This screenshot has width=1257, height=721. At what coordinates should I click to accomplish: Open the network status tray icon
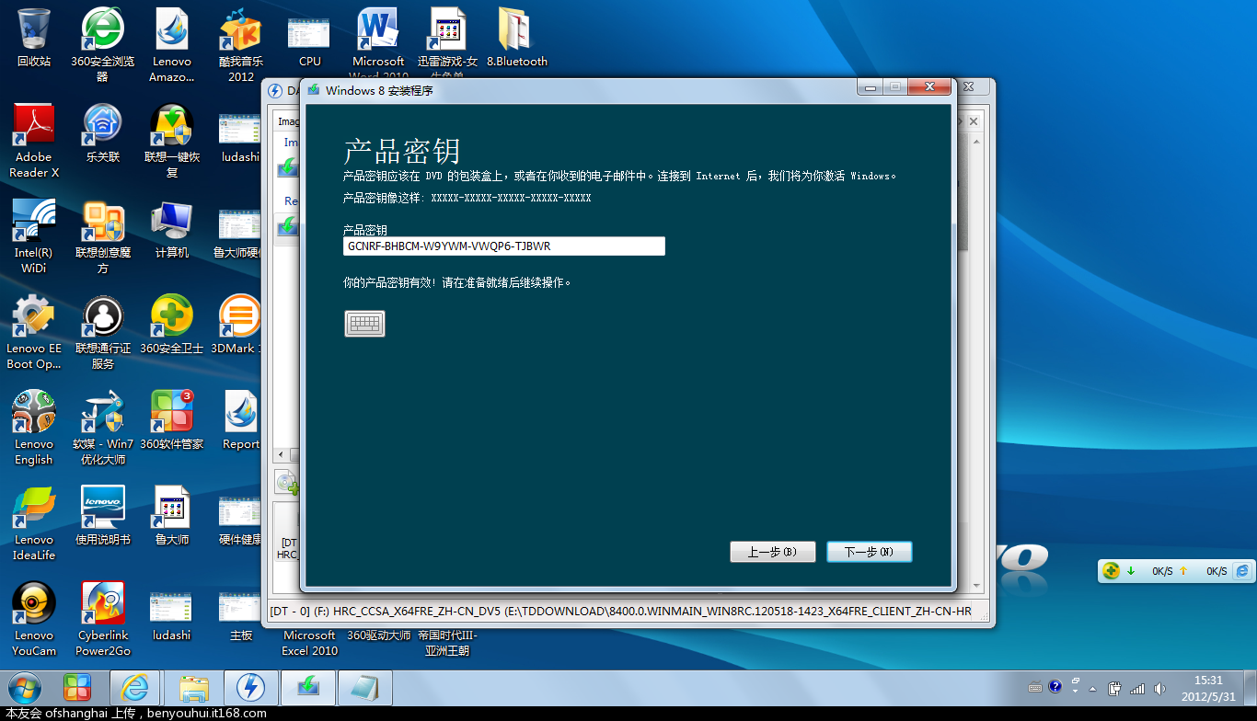pyautogui.click(x=1137, y=688)
